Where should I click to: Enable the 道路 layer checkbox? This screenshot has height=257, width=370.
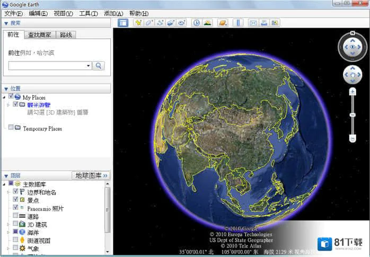[15, 216]
